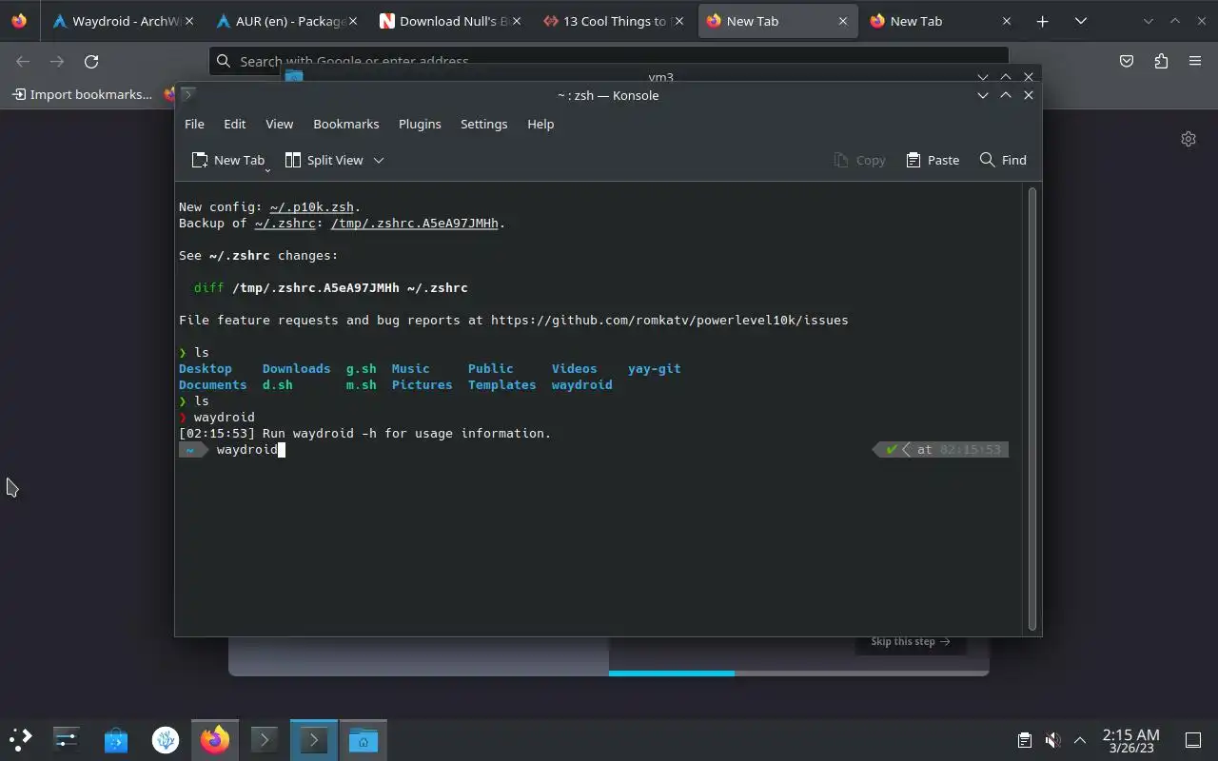Click the greyed-out Copy button
The width and height of the screenshot is (1218, 761).
[859, 160]
